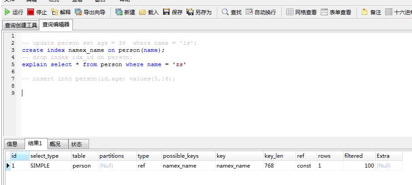The image size is (412, 185).
Task: Click the commented drop index line
Action: tap(77, 57)
